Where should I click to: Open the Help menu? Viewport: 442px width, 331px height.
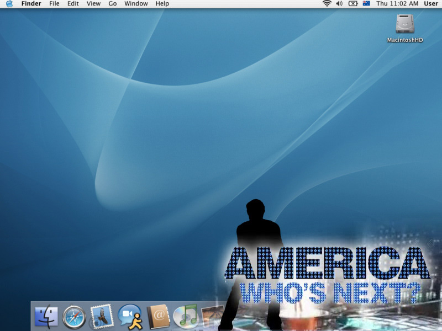click(162, 4)
